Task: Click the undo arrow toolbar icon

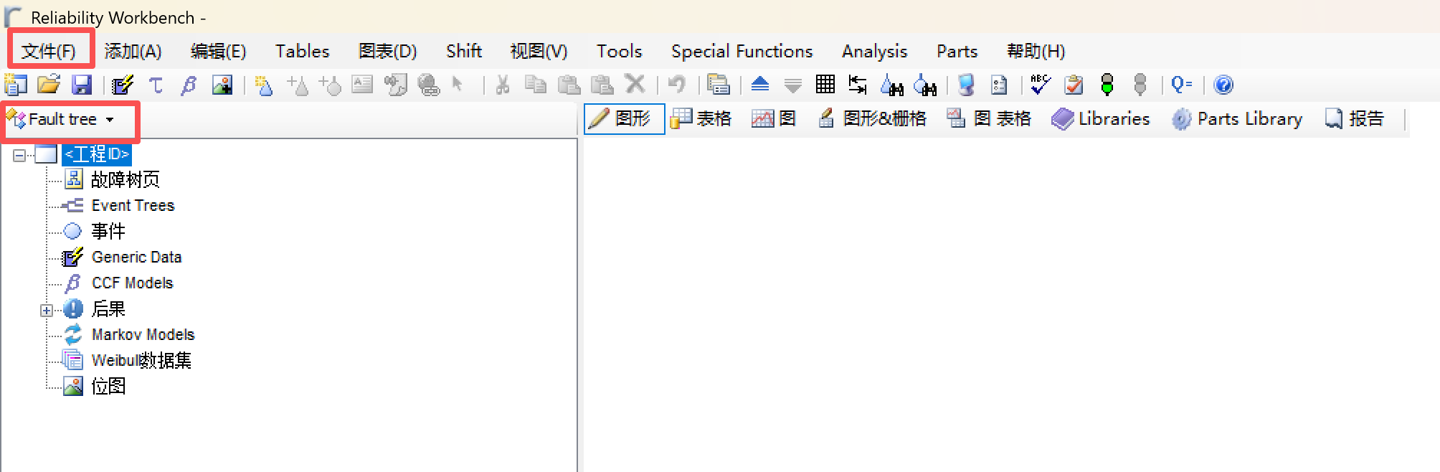Action: click(676, 85)
